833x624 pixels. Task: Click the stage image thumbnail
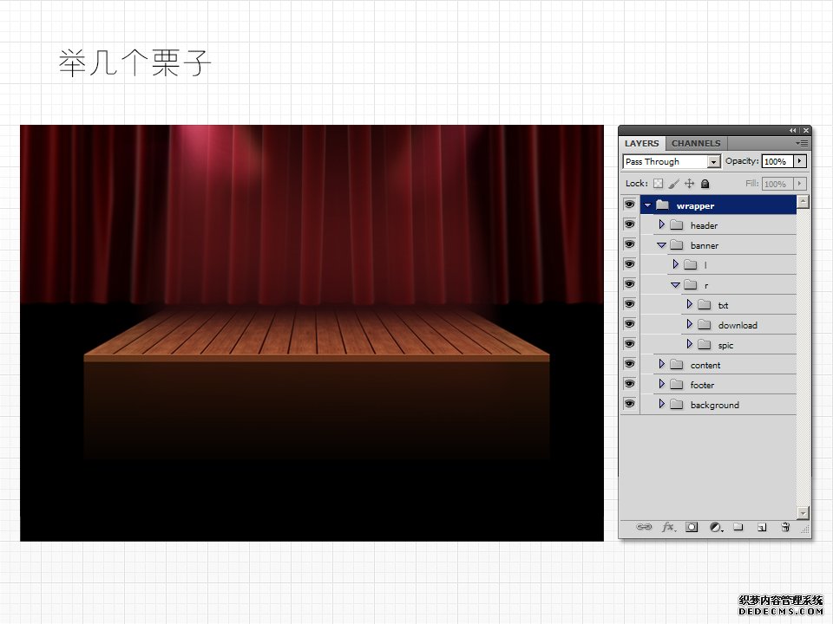[x=312, y=333]
